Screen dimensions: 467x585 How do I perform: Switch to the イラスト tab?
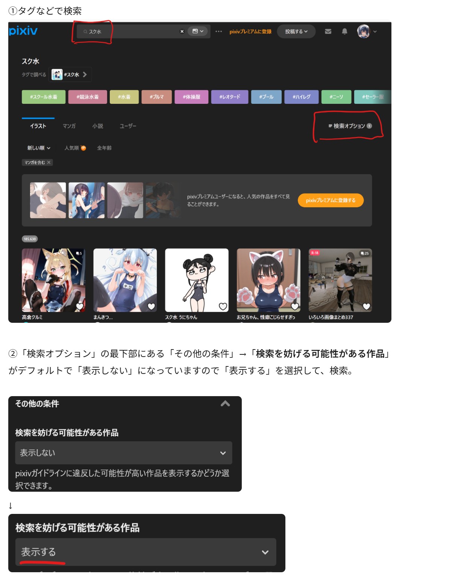click(38, 126)
